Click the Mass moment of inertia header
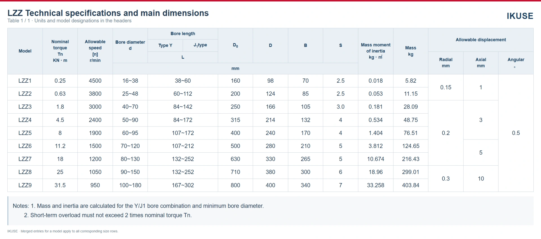Screen dimensions: 541x239 point(376,51)
